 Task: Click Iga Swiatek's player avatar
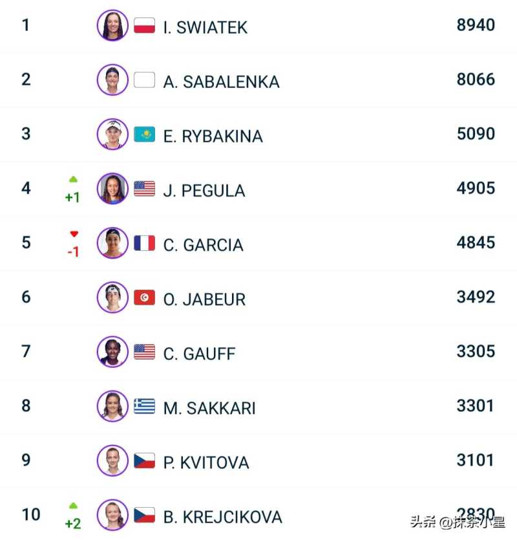click(112, 26)
